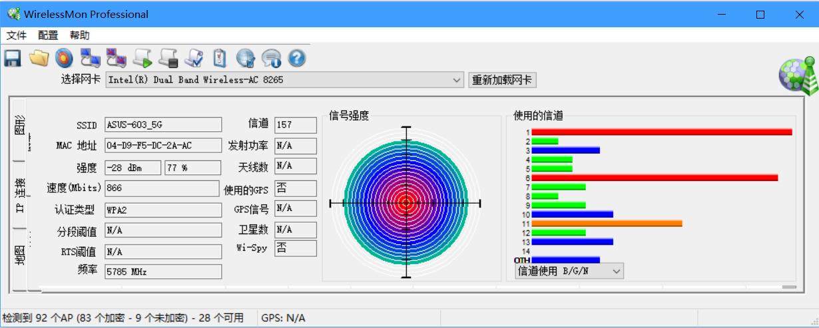Open the 帮助 menu
Image resolution: width=819 pixels, height=328 pixels.
tap(79, 35)
